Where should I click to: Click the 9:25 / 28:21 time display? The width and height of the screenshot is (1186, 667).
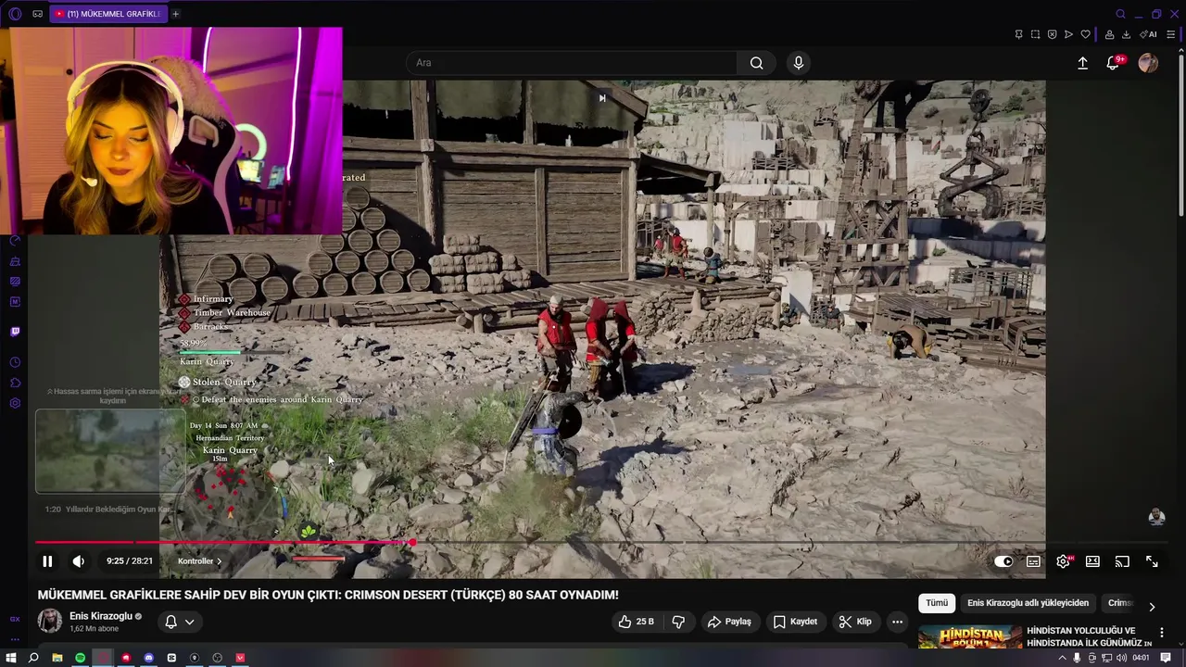click(x=128, y=561)
